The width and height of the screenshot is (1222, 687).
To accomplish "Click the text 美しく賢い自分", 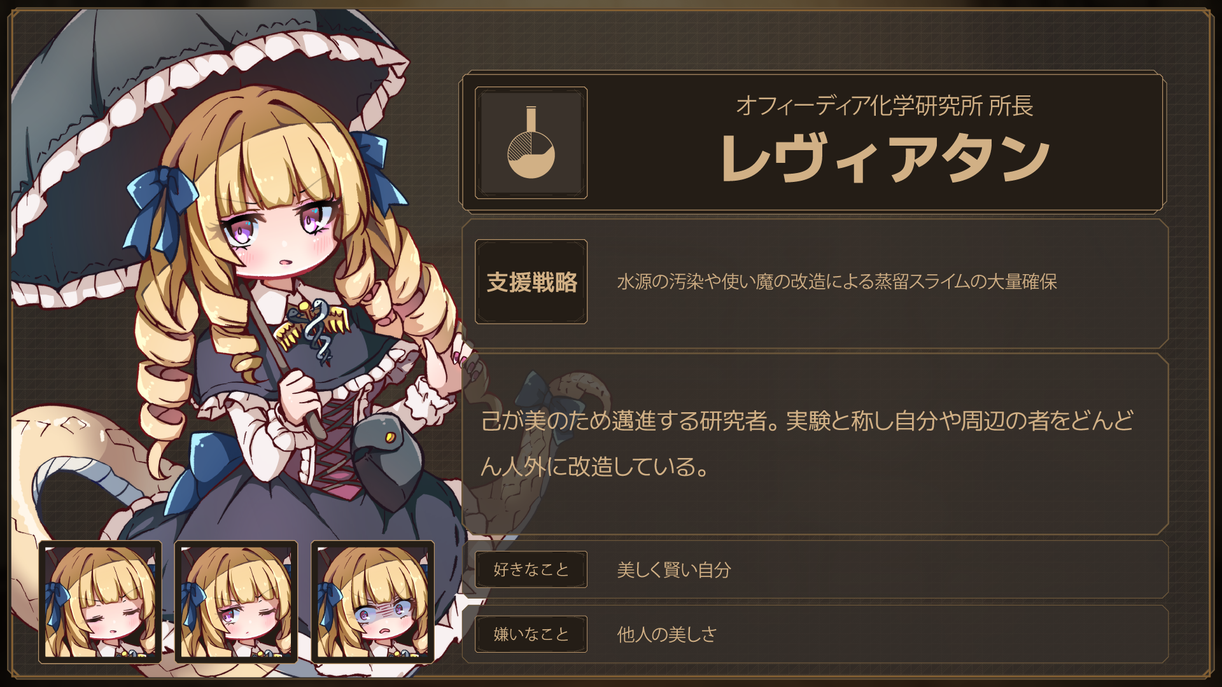I will [x=674, y=570].
